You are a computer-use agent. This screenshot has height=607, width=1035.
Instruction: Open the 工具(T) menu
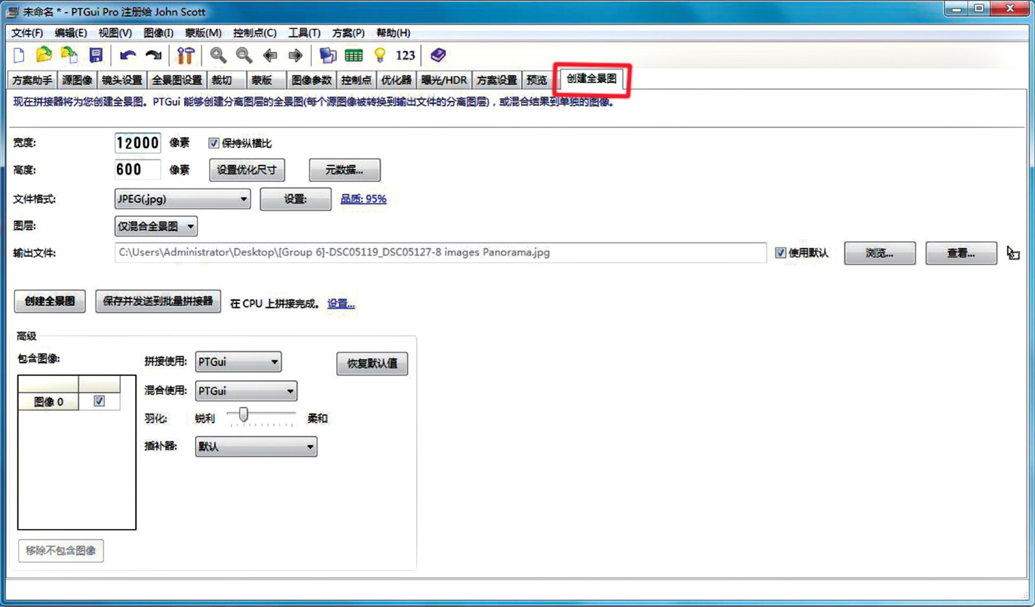point(304,32)
